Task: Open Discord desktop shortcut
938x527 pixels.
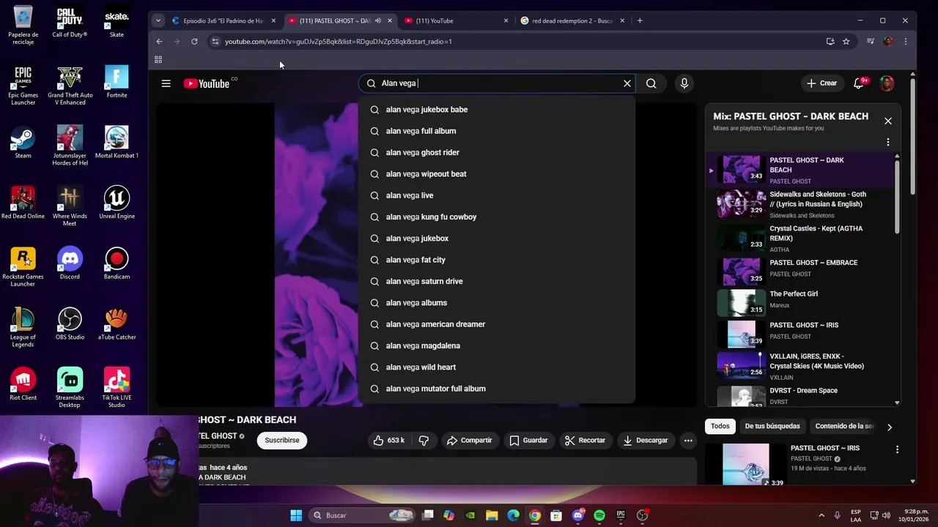Action: [70, 263]
